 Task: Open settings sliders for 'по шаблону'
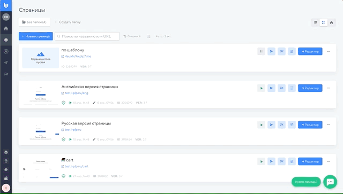coord(292,51)
